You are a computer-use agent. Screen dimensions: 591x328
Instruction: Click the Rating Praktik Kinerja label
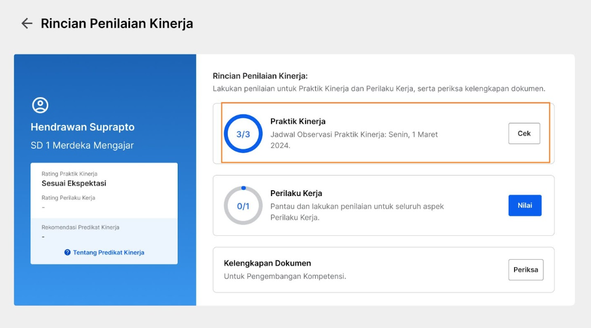[69, 174]
